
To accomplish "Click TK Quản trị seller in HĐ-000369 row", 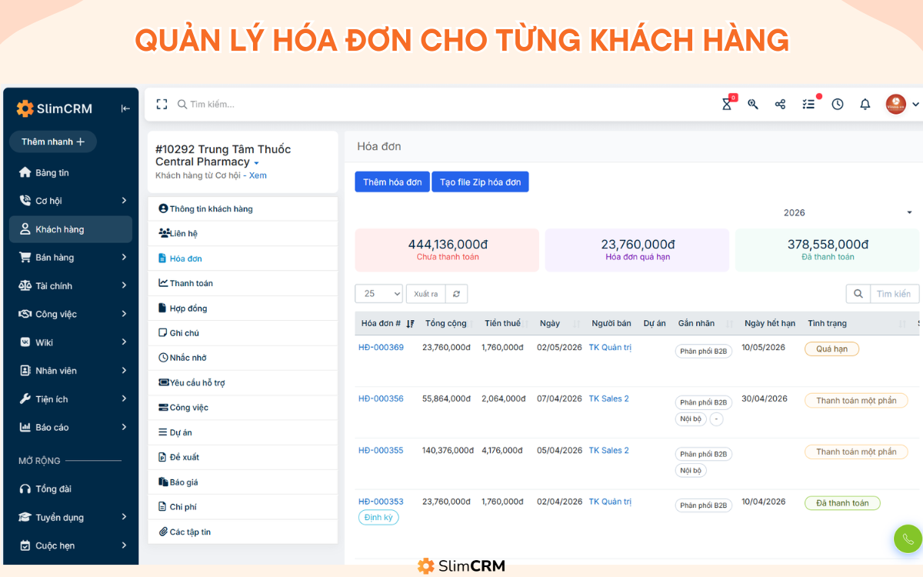I will pyautogui.click(x=610, y=348).
